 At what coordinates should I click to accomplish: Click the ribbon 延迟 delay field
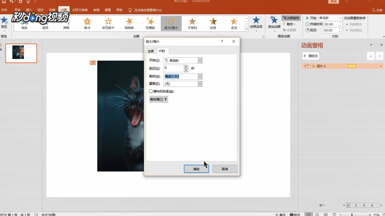pyautogui.click(x=330, y=30)
